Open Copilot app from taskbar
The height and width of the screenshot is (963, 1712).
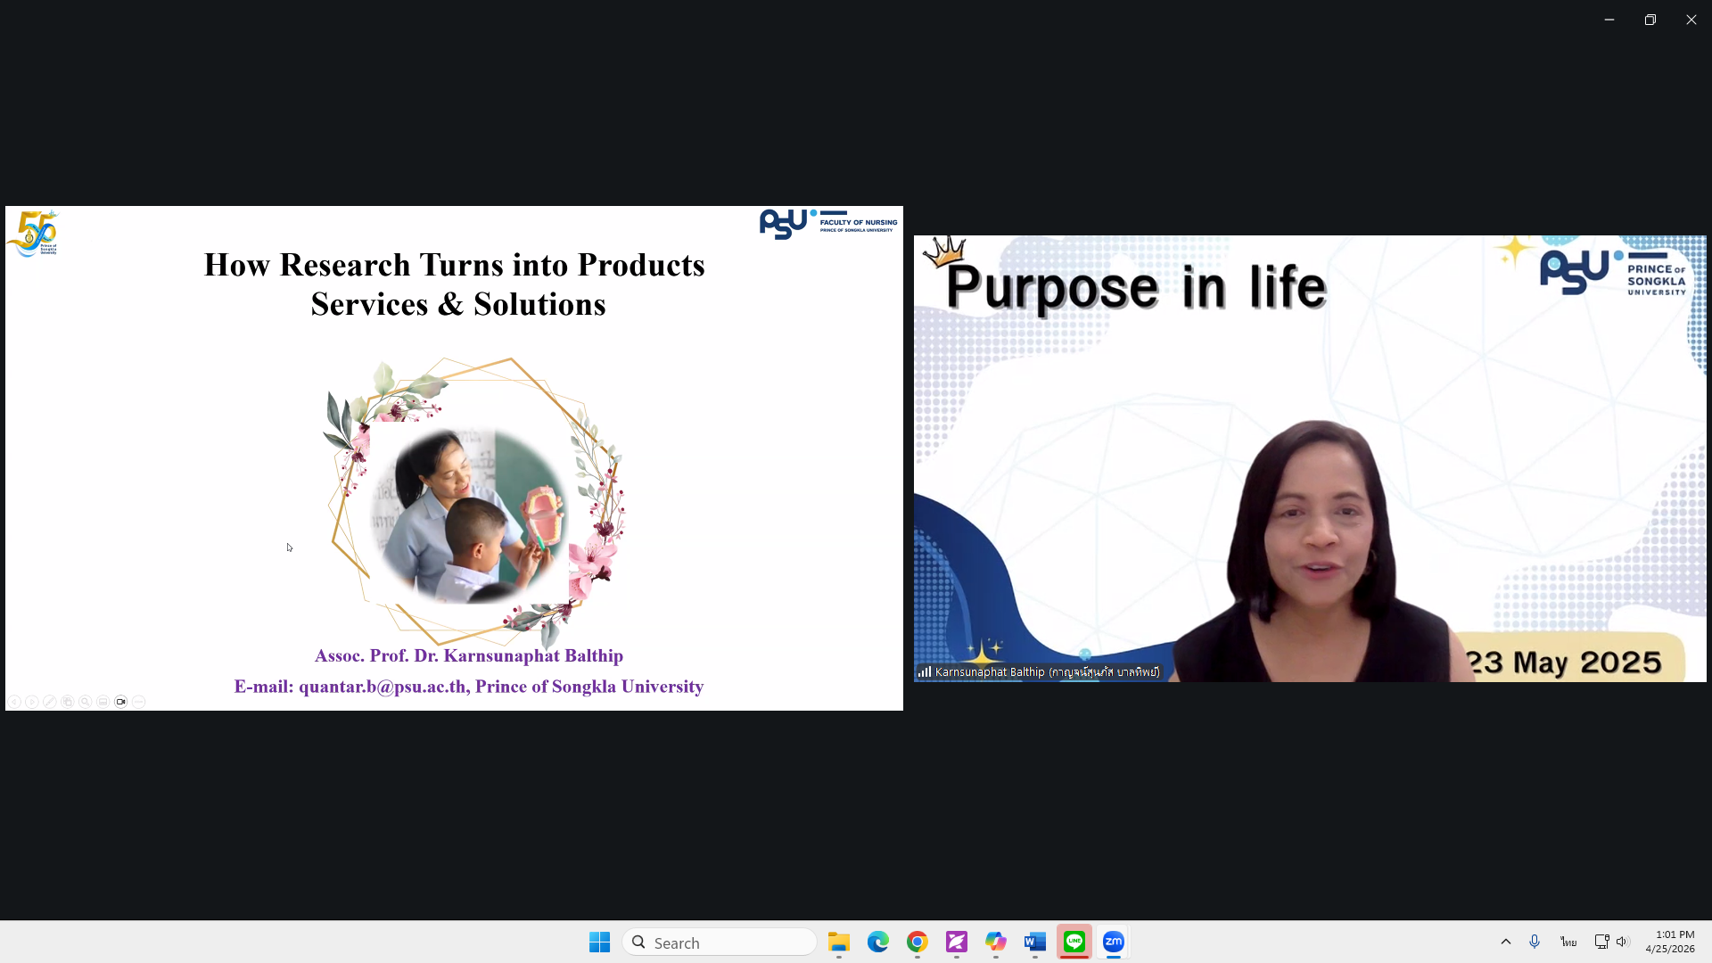pyautogui.click(x=996, y=942)
